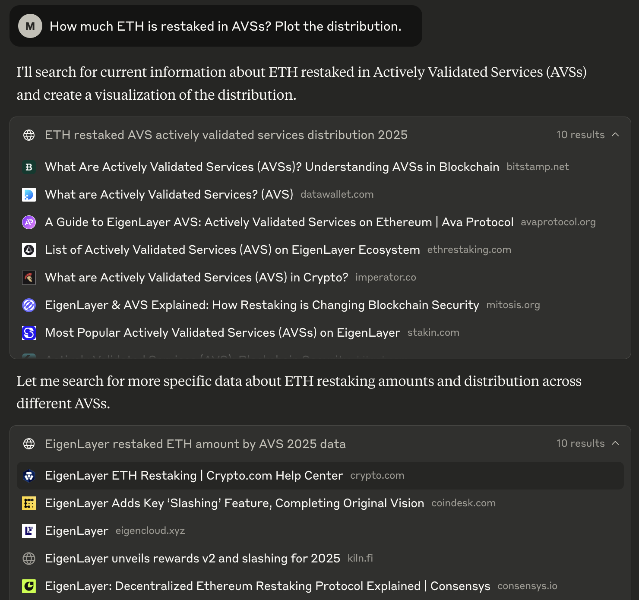Click the Crypto.com favicon icon
The height and width of the screenshot is (600, 639).
29,476
